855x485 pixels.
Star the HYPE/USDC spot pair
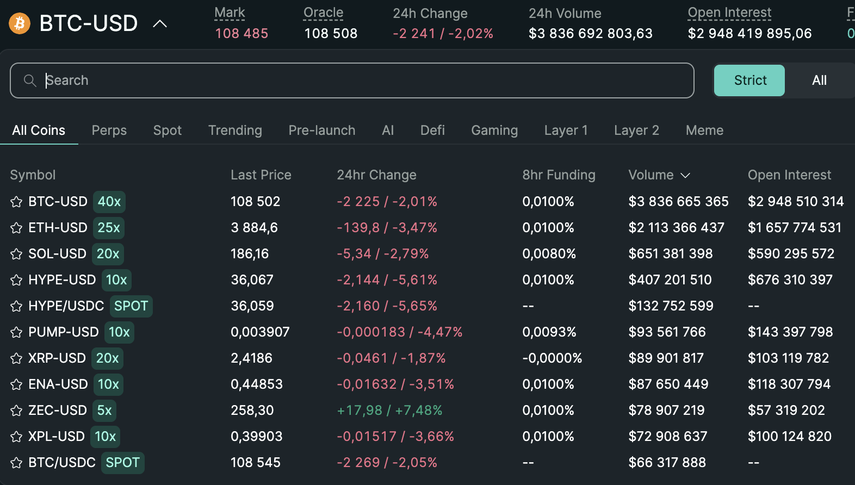coord(16,306)
